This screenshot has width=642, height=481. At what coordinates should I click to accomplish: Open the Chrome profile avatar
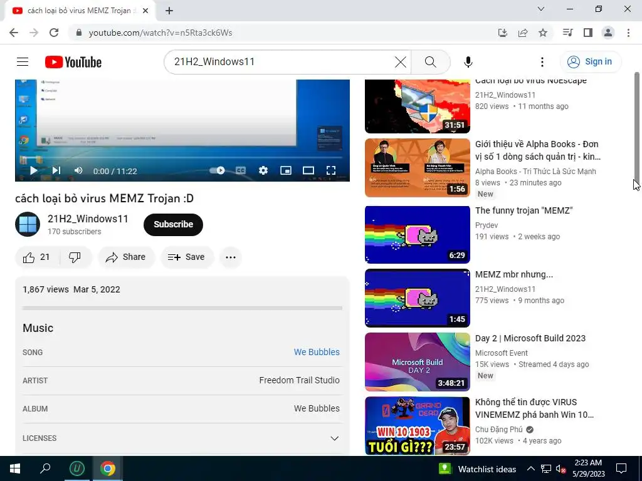click(608, 33)
